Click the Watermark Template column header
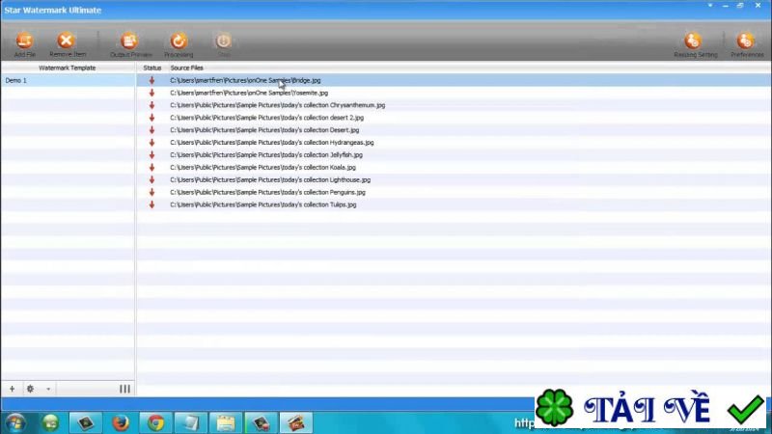Screen dimensions: 772x434 (68, 68)
